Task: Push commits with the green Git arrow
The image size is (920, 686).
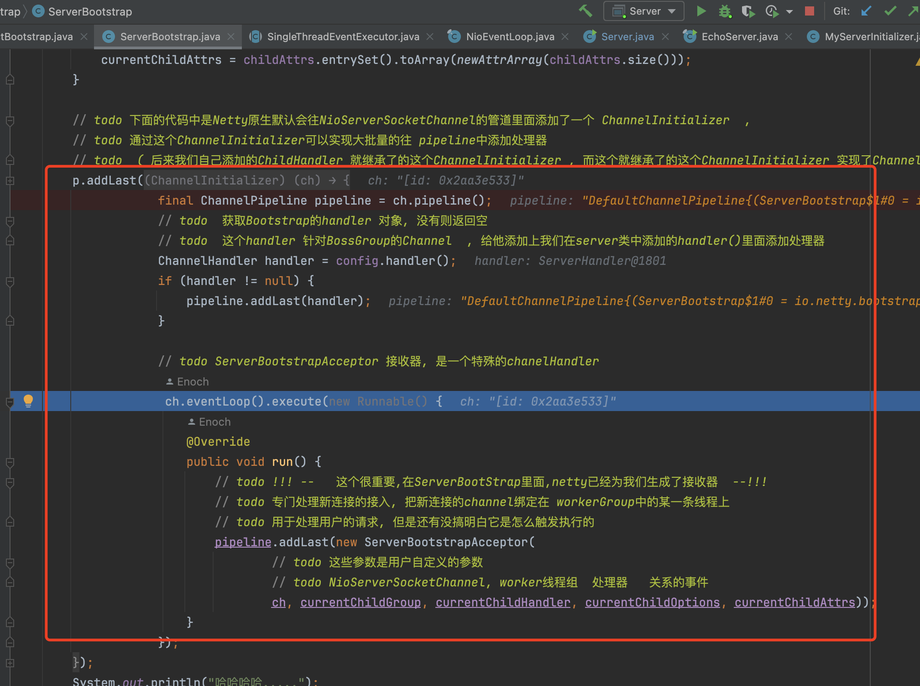Action: point(914,11)
